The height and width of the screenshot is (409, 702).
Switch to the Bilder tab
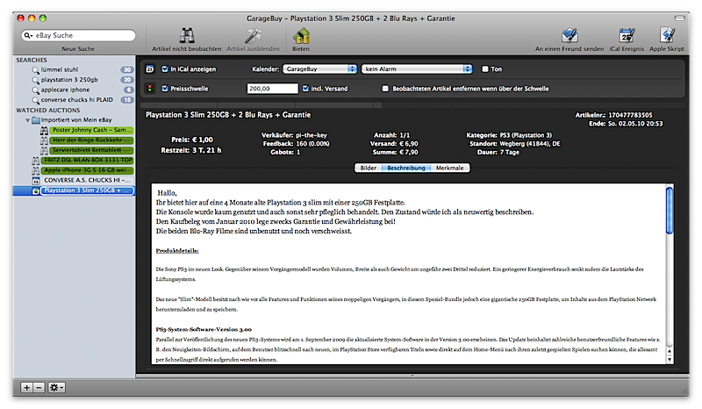(x=368, y=168)
